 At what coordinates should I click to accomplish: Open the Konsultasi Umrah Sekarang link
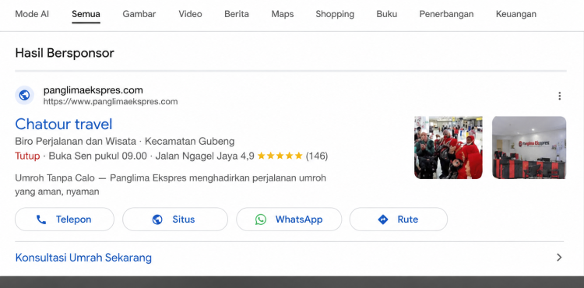coord(83,258)
